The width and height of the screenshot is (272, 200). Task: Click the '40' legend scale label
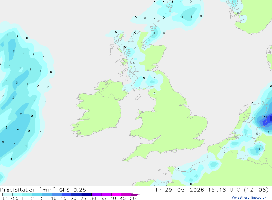click(113, 198)
